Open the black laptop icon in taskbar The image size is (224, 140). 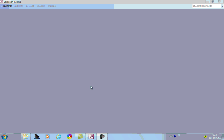(37, 137)
